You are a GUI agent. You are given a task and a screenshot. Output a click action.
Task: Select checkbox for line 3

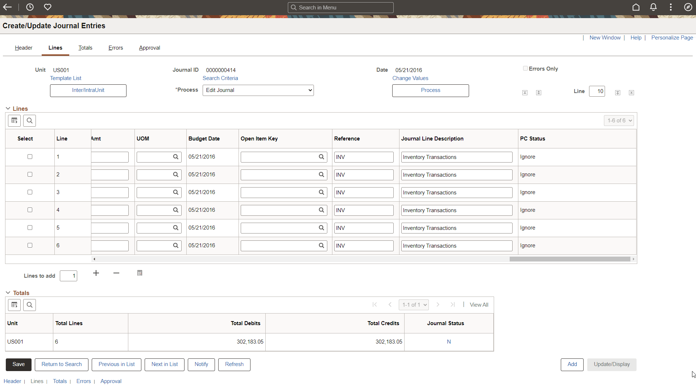click(x=30, y=192)
